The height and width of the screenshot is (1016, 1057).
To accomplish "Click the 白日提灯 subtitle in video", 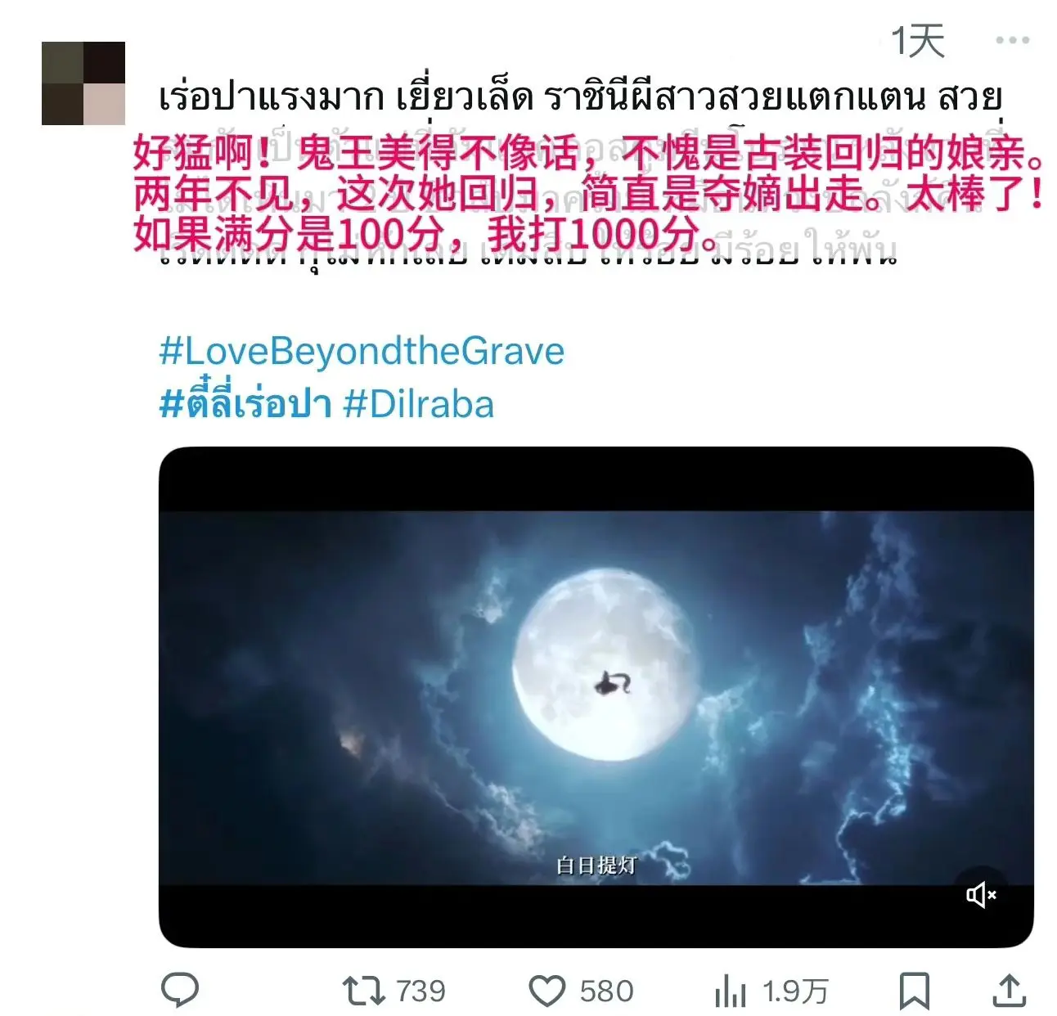I will click(x=596, y=865).
